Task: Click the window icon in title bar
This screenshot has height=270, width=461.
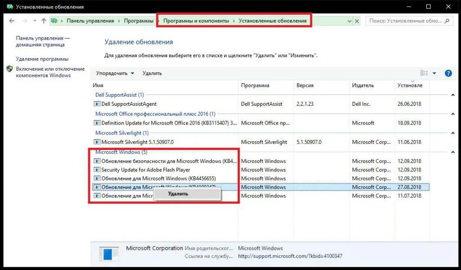Action: (10, 6)
